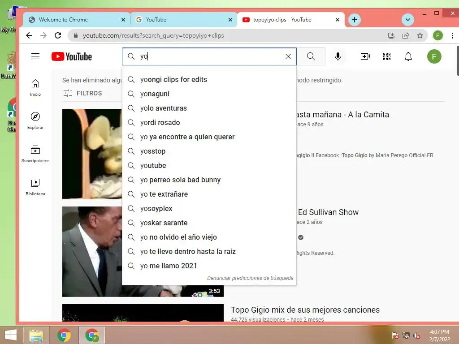The image size is (459, 344).
Task: Open FILTROS filter options
Action: (83, 93)
